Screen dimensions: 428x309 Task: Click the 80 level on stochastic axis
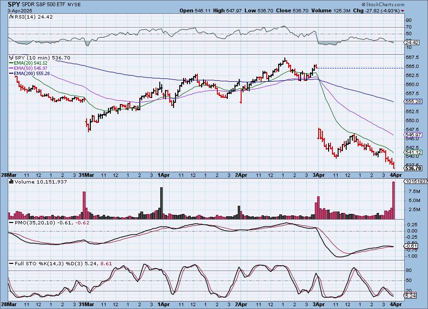(x=409, y=270)
